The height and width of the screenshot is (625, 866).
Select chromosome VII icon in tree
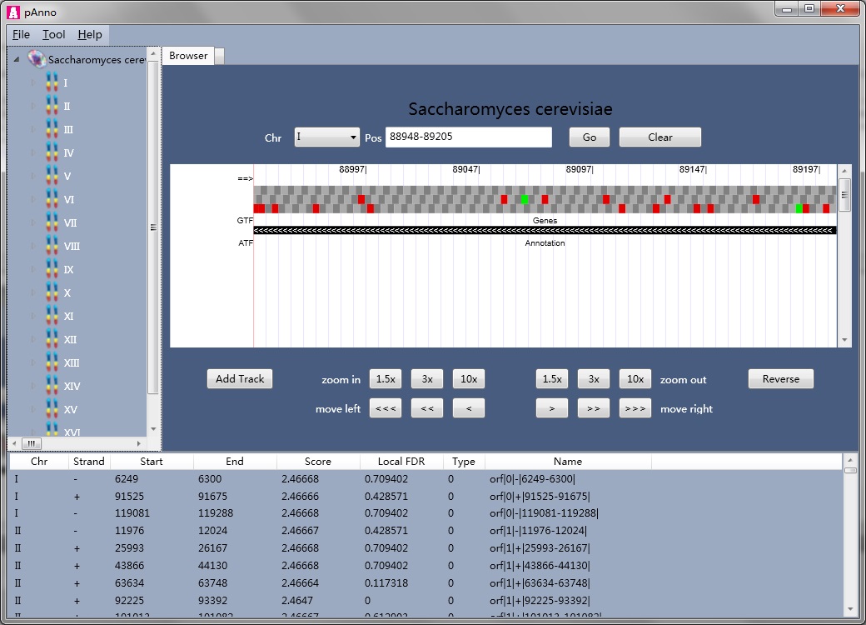pyautogui.click(x=52, y=222)
